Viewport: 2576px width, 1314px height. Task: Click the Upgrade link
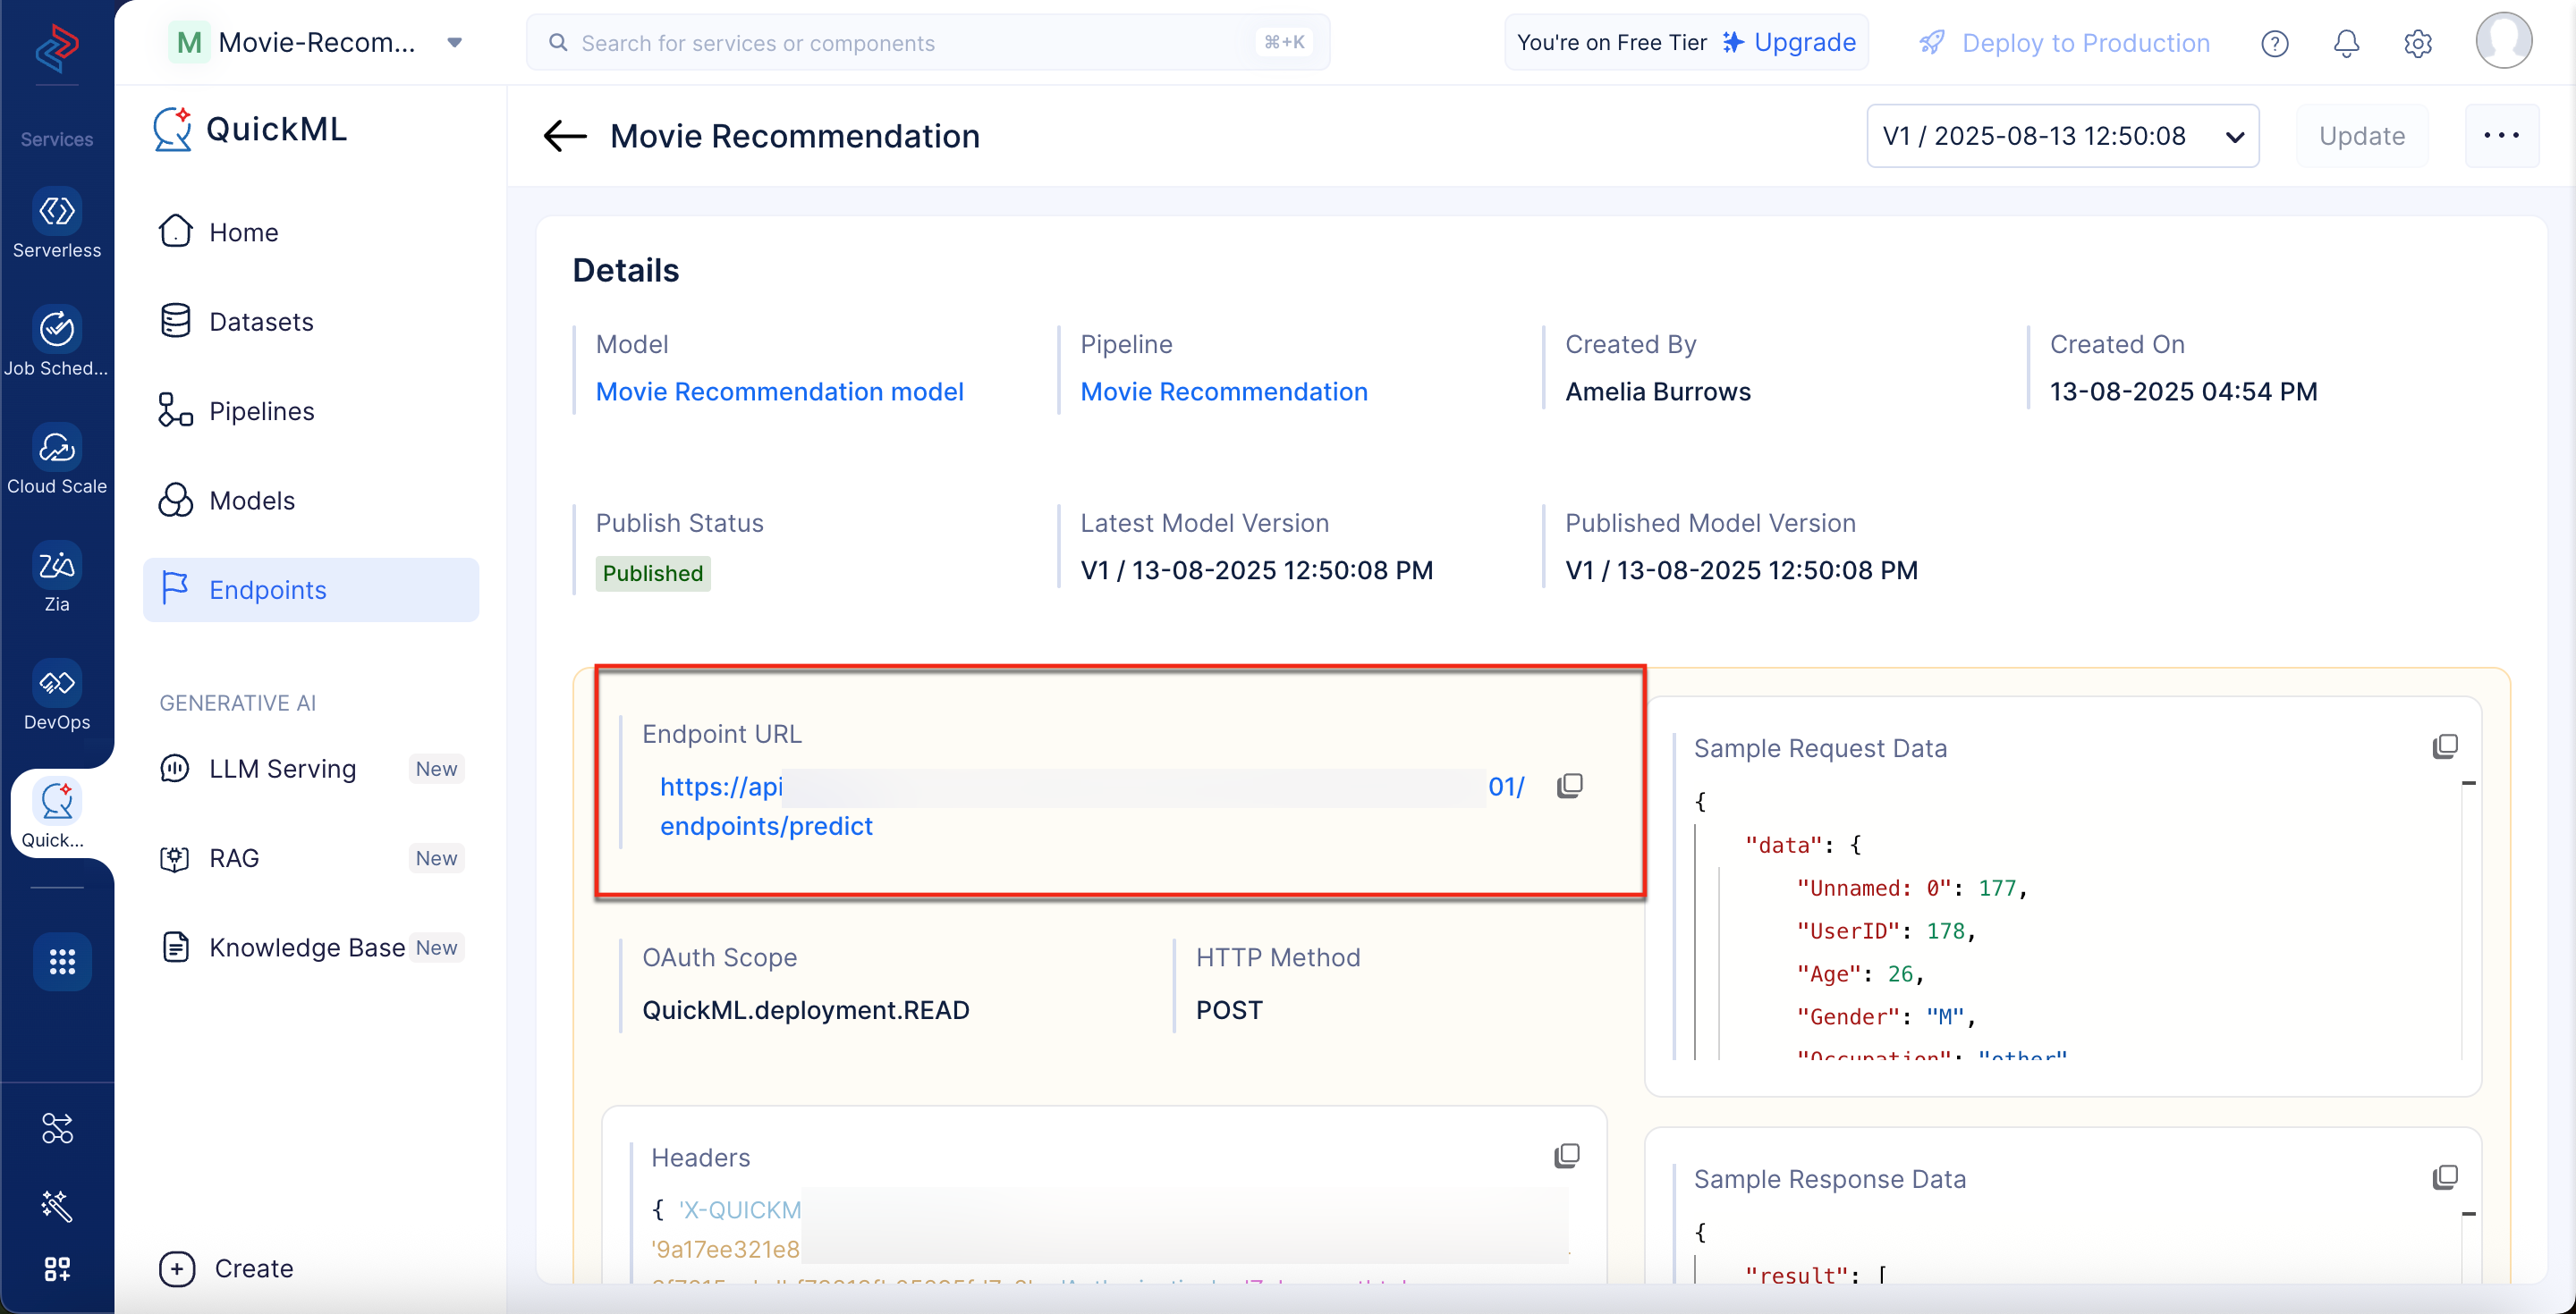coord(1790,42)
